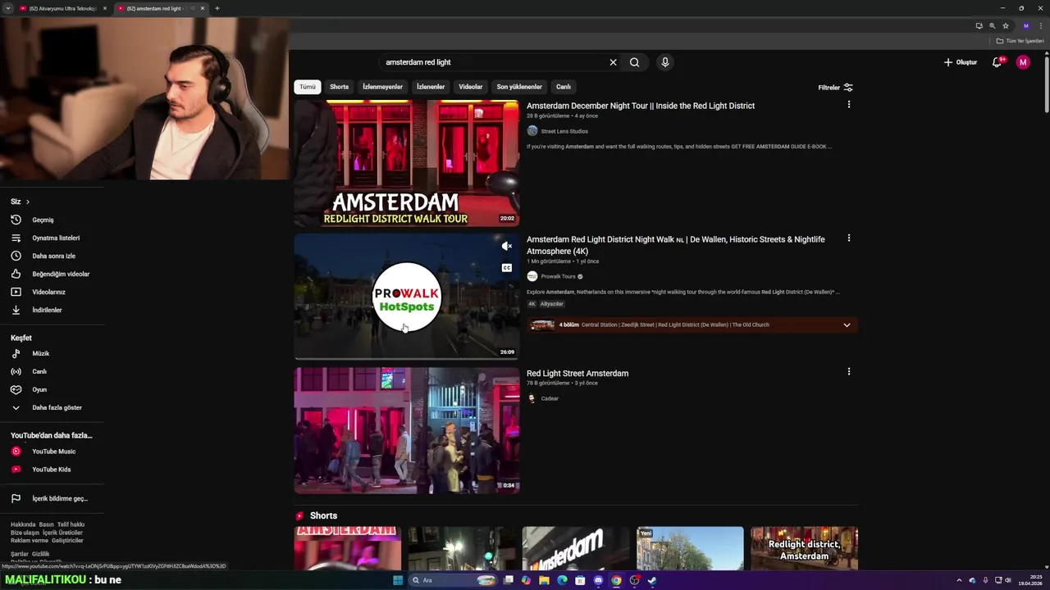Open Amsterdam Redlight District Walk Tour thumbnail
Screen dimensions: 1050x590
tap(407, 163)
